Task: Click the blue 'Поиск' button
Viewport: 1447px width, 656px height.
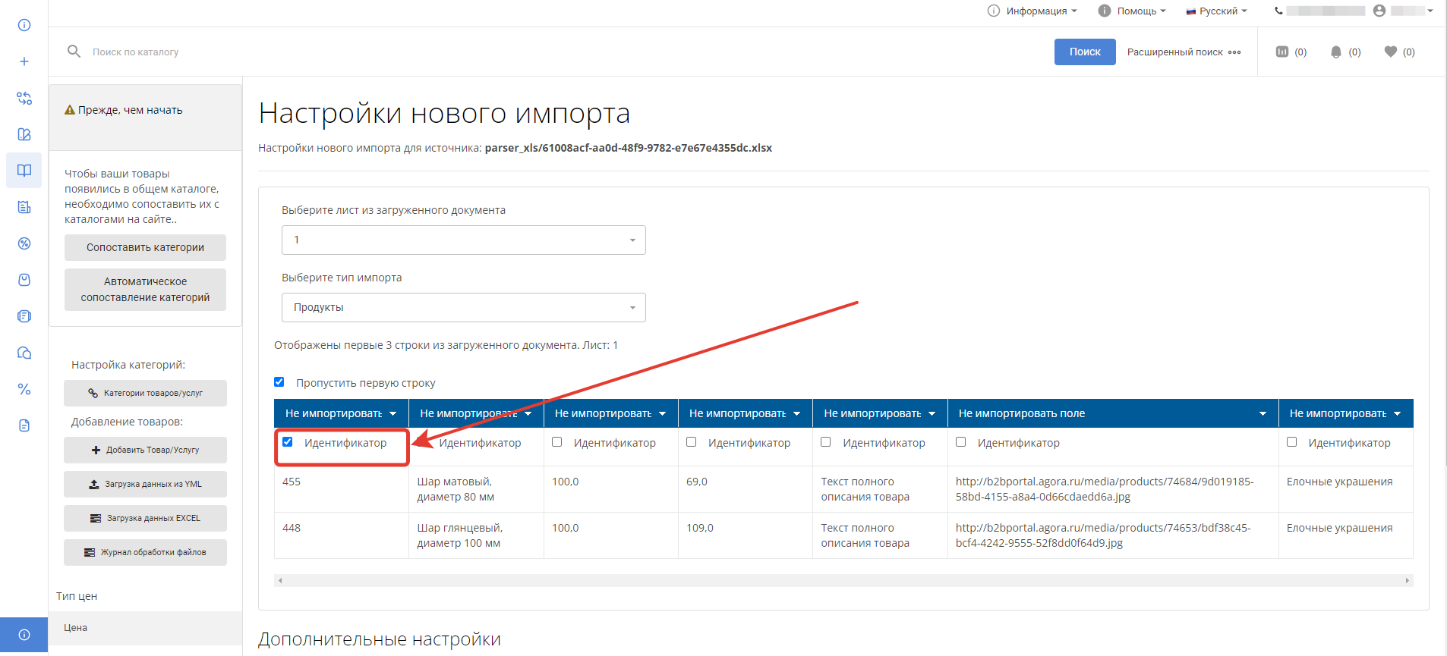Action: point(1084,52)
